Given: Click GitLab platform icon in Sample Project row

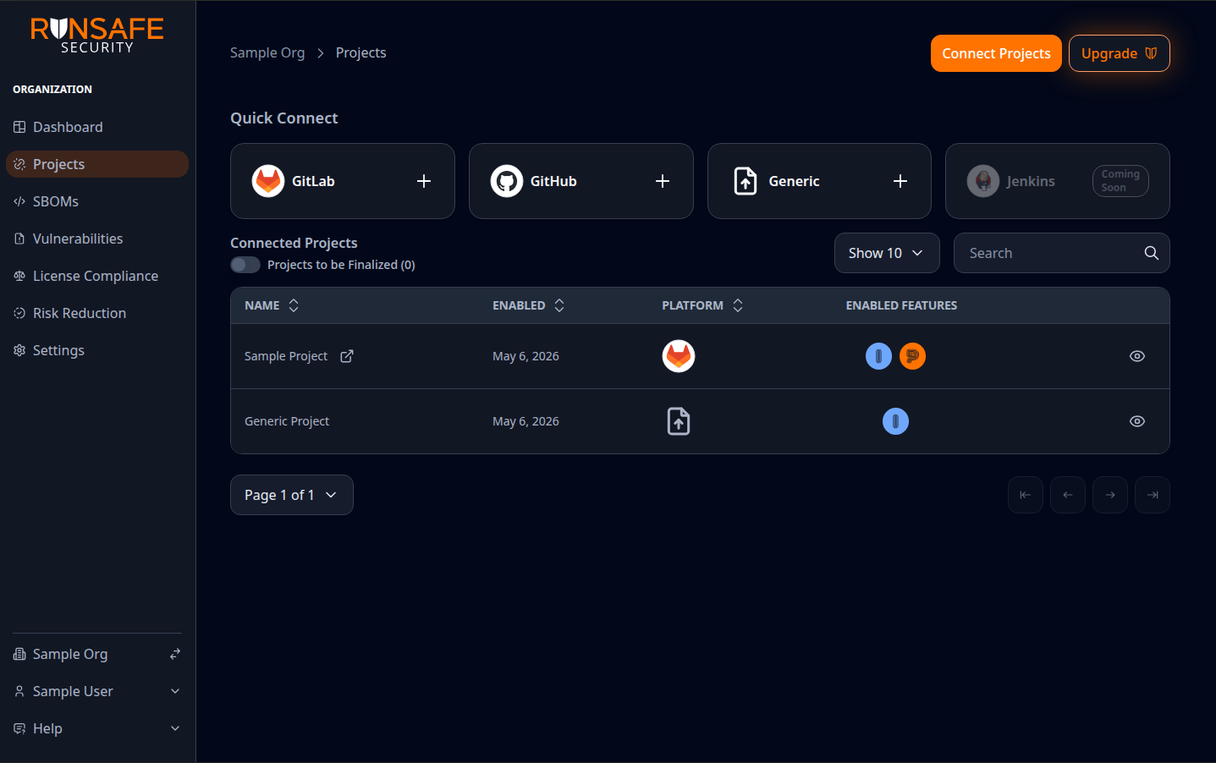Looking at the screenshot, I should pyautogui.click(x=679, y=356).
